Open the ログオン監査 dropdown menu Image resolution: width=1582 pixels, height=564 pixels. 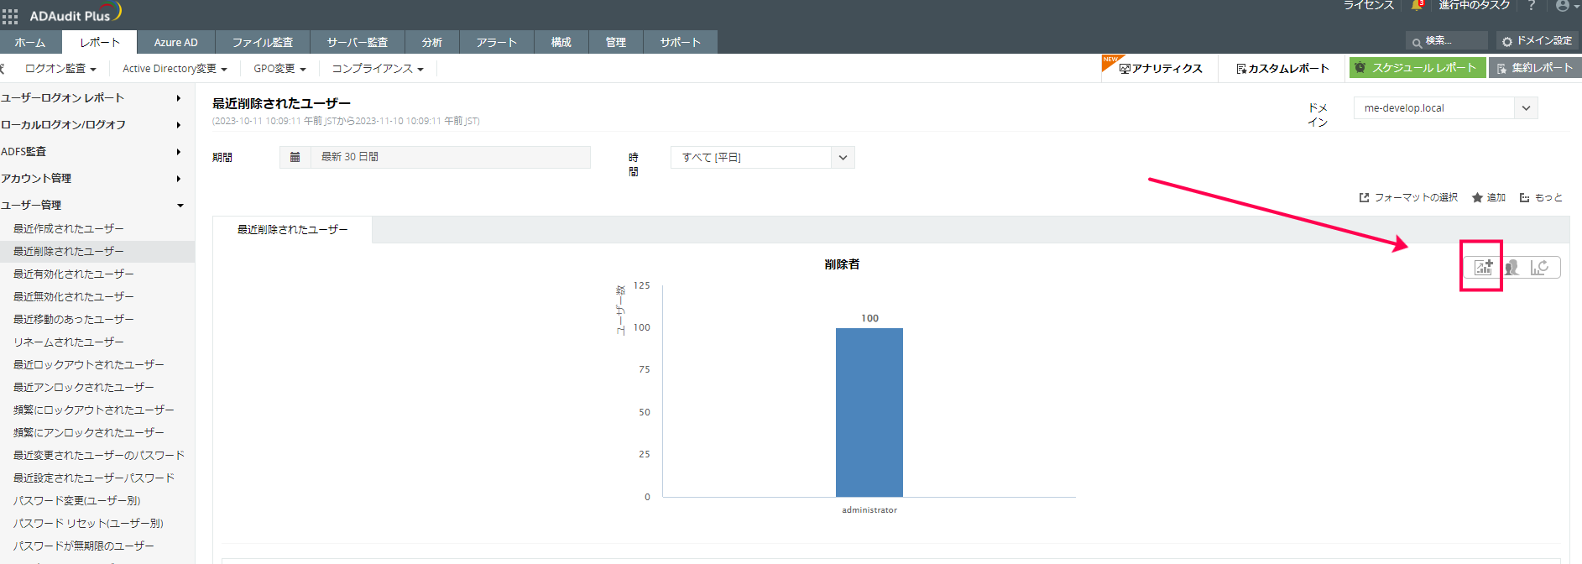click(x=60, y=69)
